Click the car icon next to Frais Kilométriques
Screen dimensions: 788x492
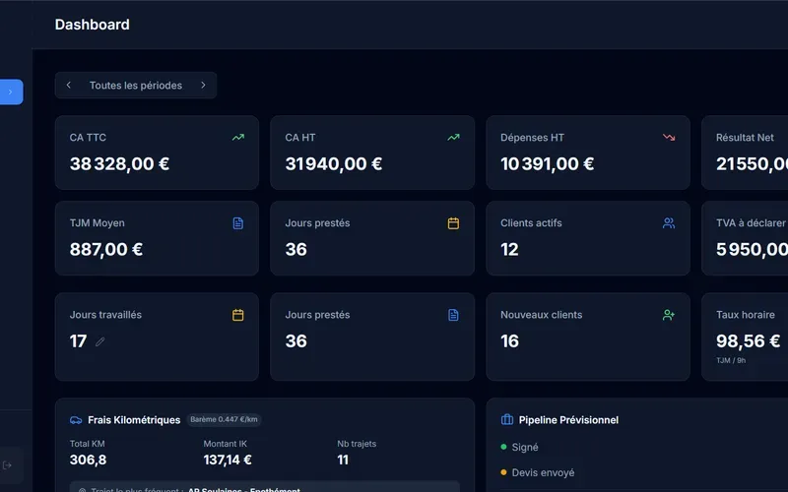(76, 420)
